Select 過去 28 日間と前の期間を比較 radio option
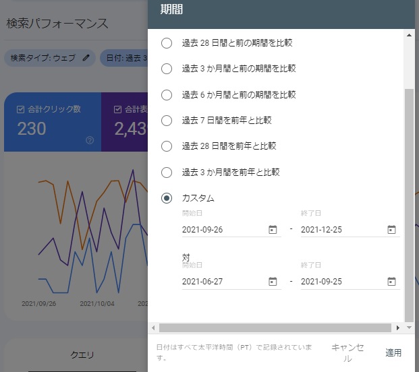 pos(167,43)
